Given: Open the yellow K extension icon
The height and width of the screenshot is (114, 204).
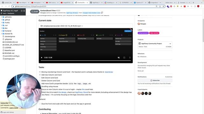Looking at the screenshot, I should point(178,6).
